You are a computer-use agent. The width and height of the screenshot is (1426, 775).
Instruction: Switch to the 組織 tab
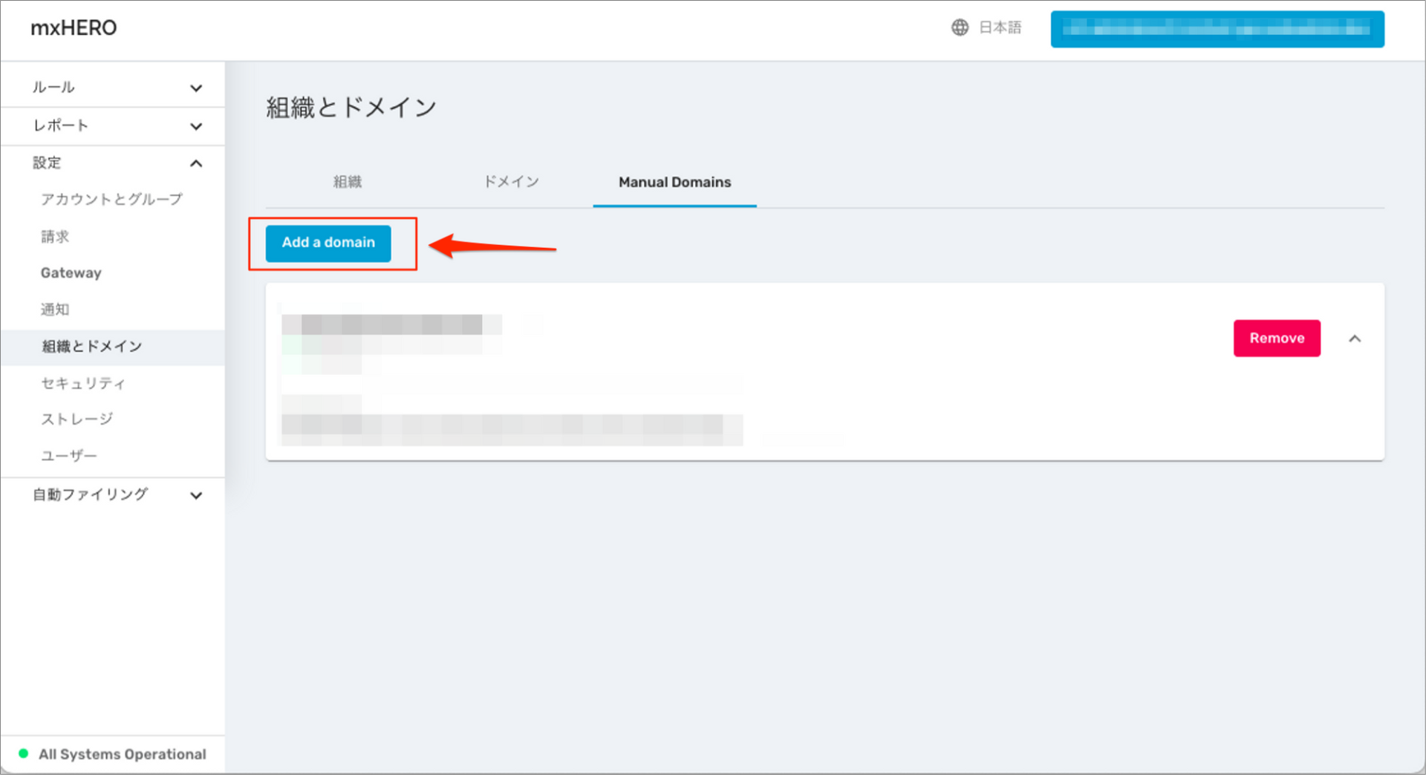(347, 182)
